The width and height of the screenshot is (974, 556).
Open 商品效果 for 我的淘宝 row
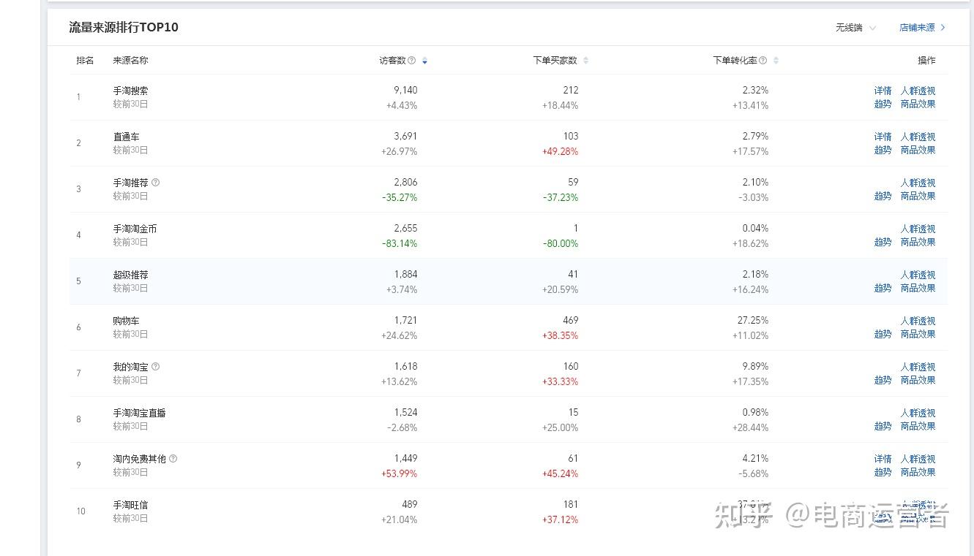pyautogui.click(x=918, y=380)
